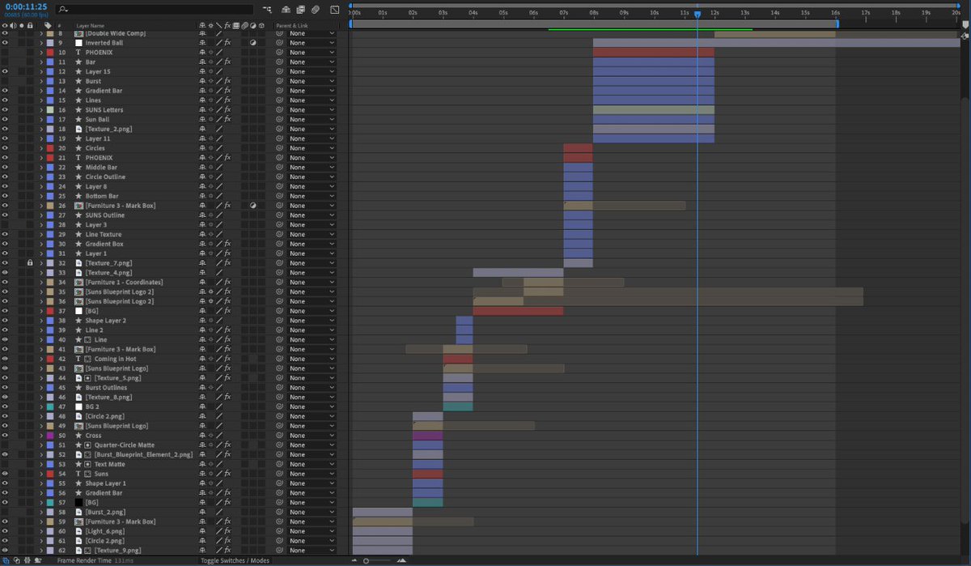Click the Parent & Link column header

point(292,25)
